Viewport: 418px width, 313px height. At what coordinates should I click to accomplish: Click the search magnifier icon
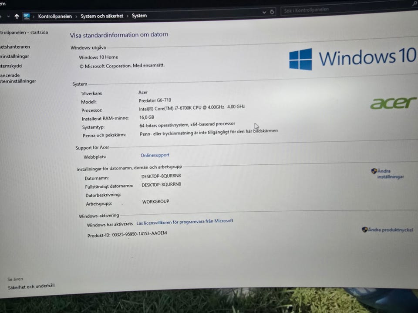[415, 3]
